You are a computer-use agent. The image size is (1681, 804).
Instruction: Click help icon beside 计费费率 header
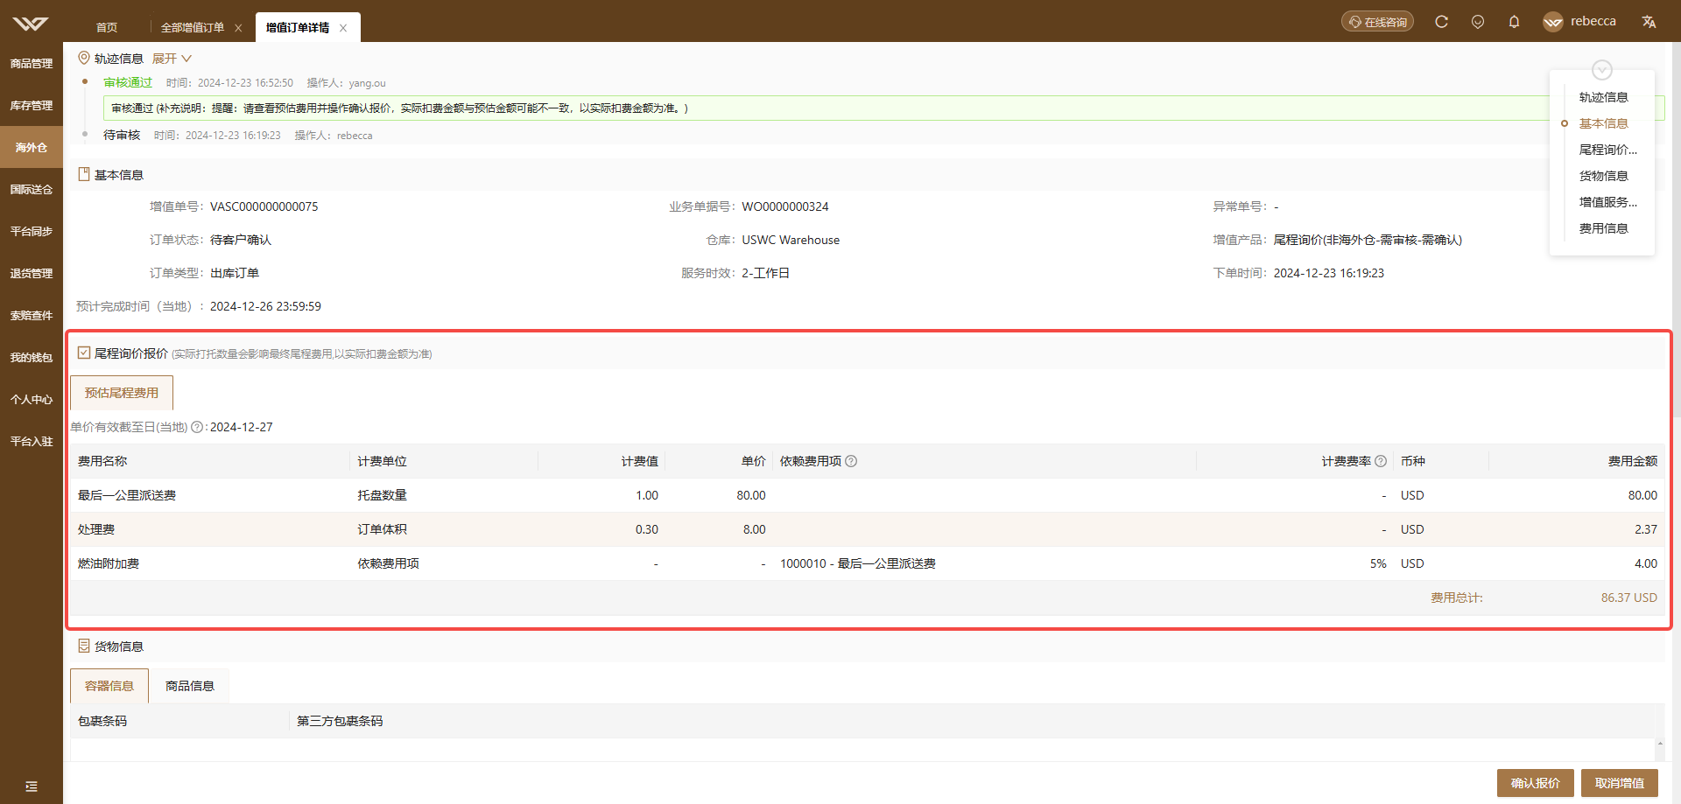[x=1381, y=461]
